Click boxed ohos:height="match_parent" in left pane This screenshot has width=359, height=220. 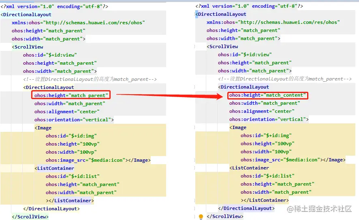tap(71, 95)
